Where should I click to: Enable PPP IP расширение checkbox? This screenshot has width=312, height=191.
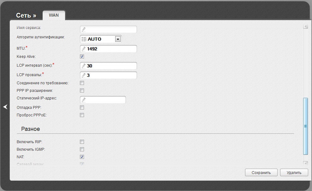[x=82, y=90]
